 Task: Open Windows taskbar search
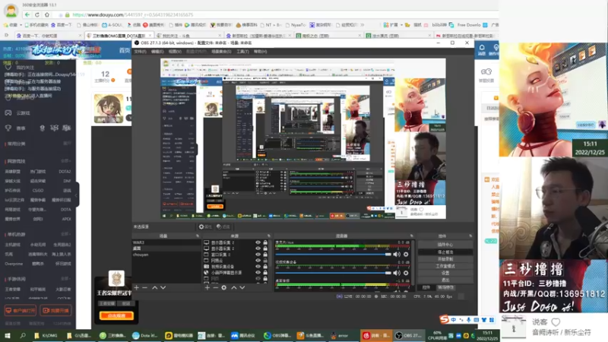click(x=23, y=335)
